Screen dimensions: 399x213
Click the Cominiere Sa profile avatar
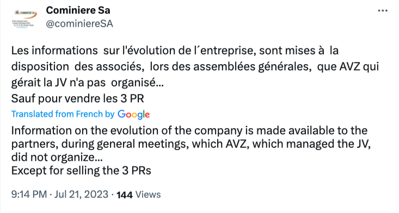pyautogui.click(x=24, y=18)
